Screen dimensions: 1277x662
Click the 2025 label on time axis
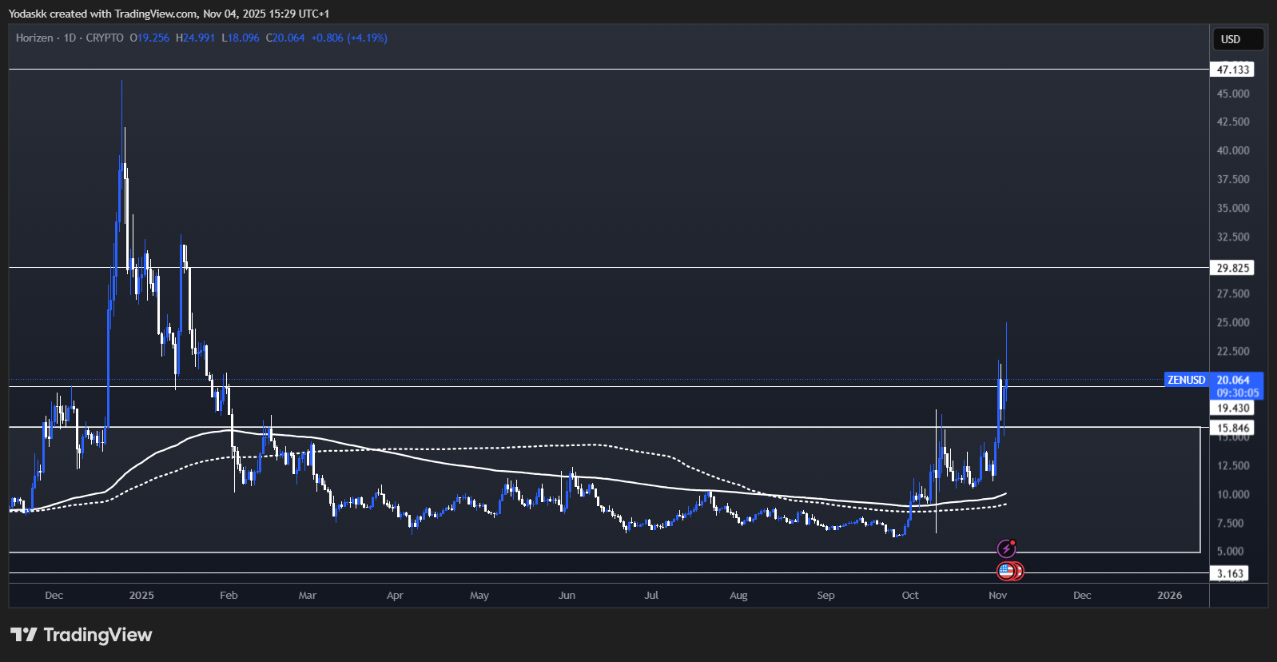[141, 596]
